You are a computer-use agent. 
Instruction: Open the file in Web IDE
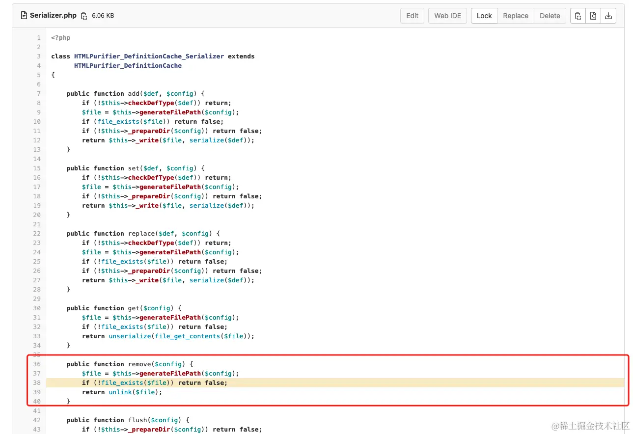click(447, 16)
